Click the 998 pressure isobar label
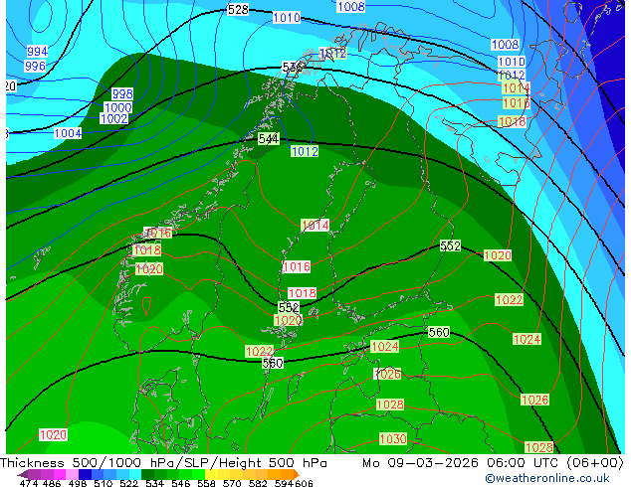Image resolution: width=631 pixels, height=487 pixels. tap(122, 93)
